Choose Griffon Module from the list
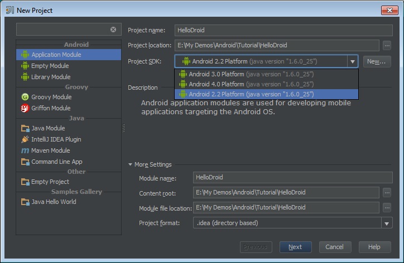 69,108
